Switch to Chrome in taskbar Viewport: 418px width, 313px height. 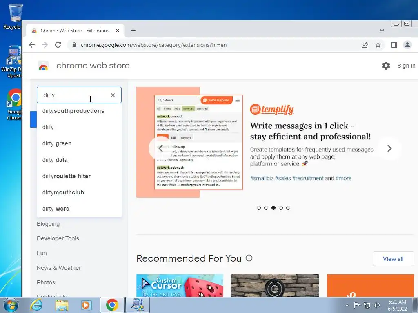[112, 305]
